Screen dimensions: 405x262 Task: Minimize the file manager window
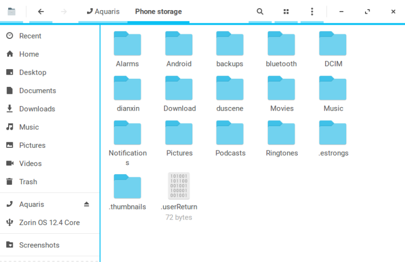[341, 12]
